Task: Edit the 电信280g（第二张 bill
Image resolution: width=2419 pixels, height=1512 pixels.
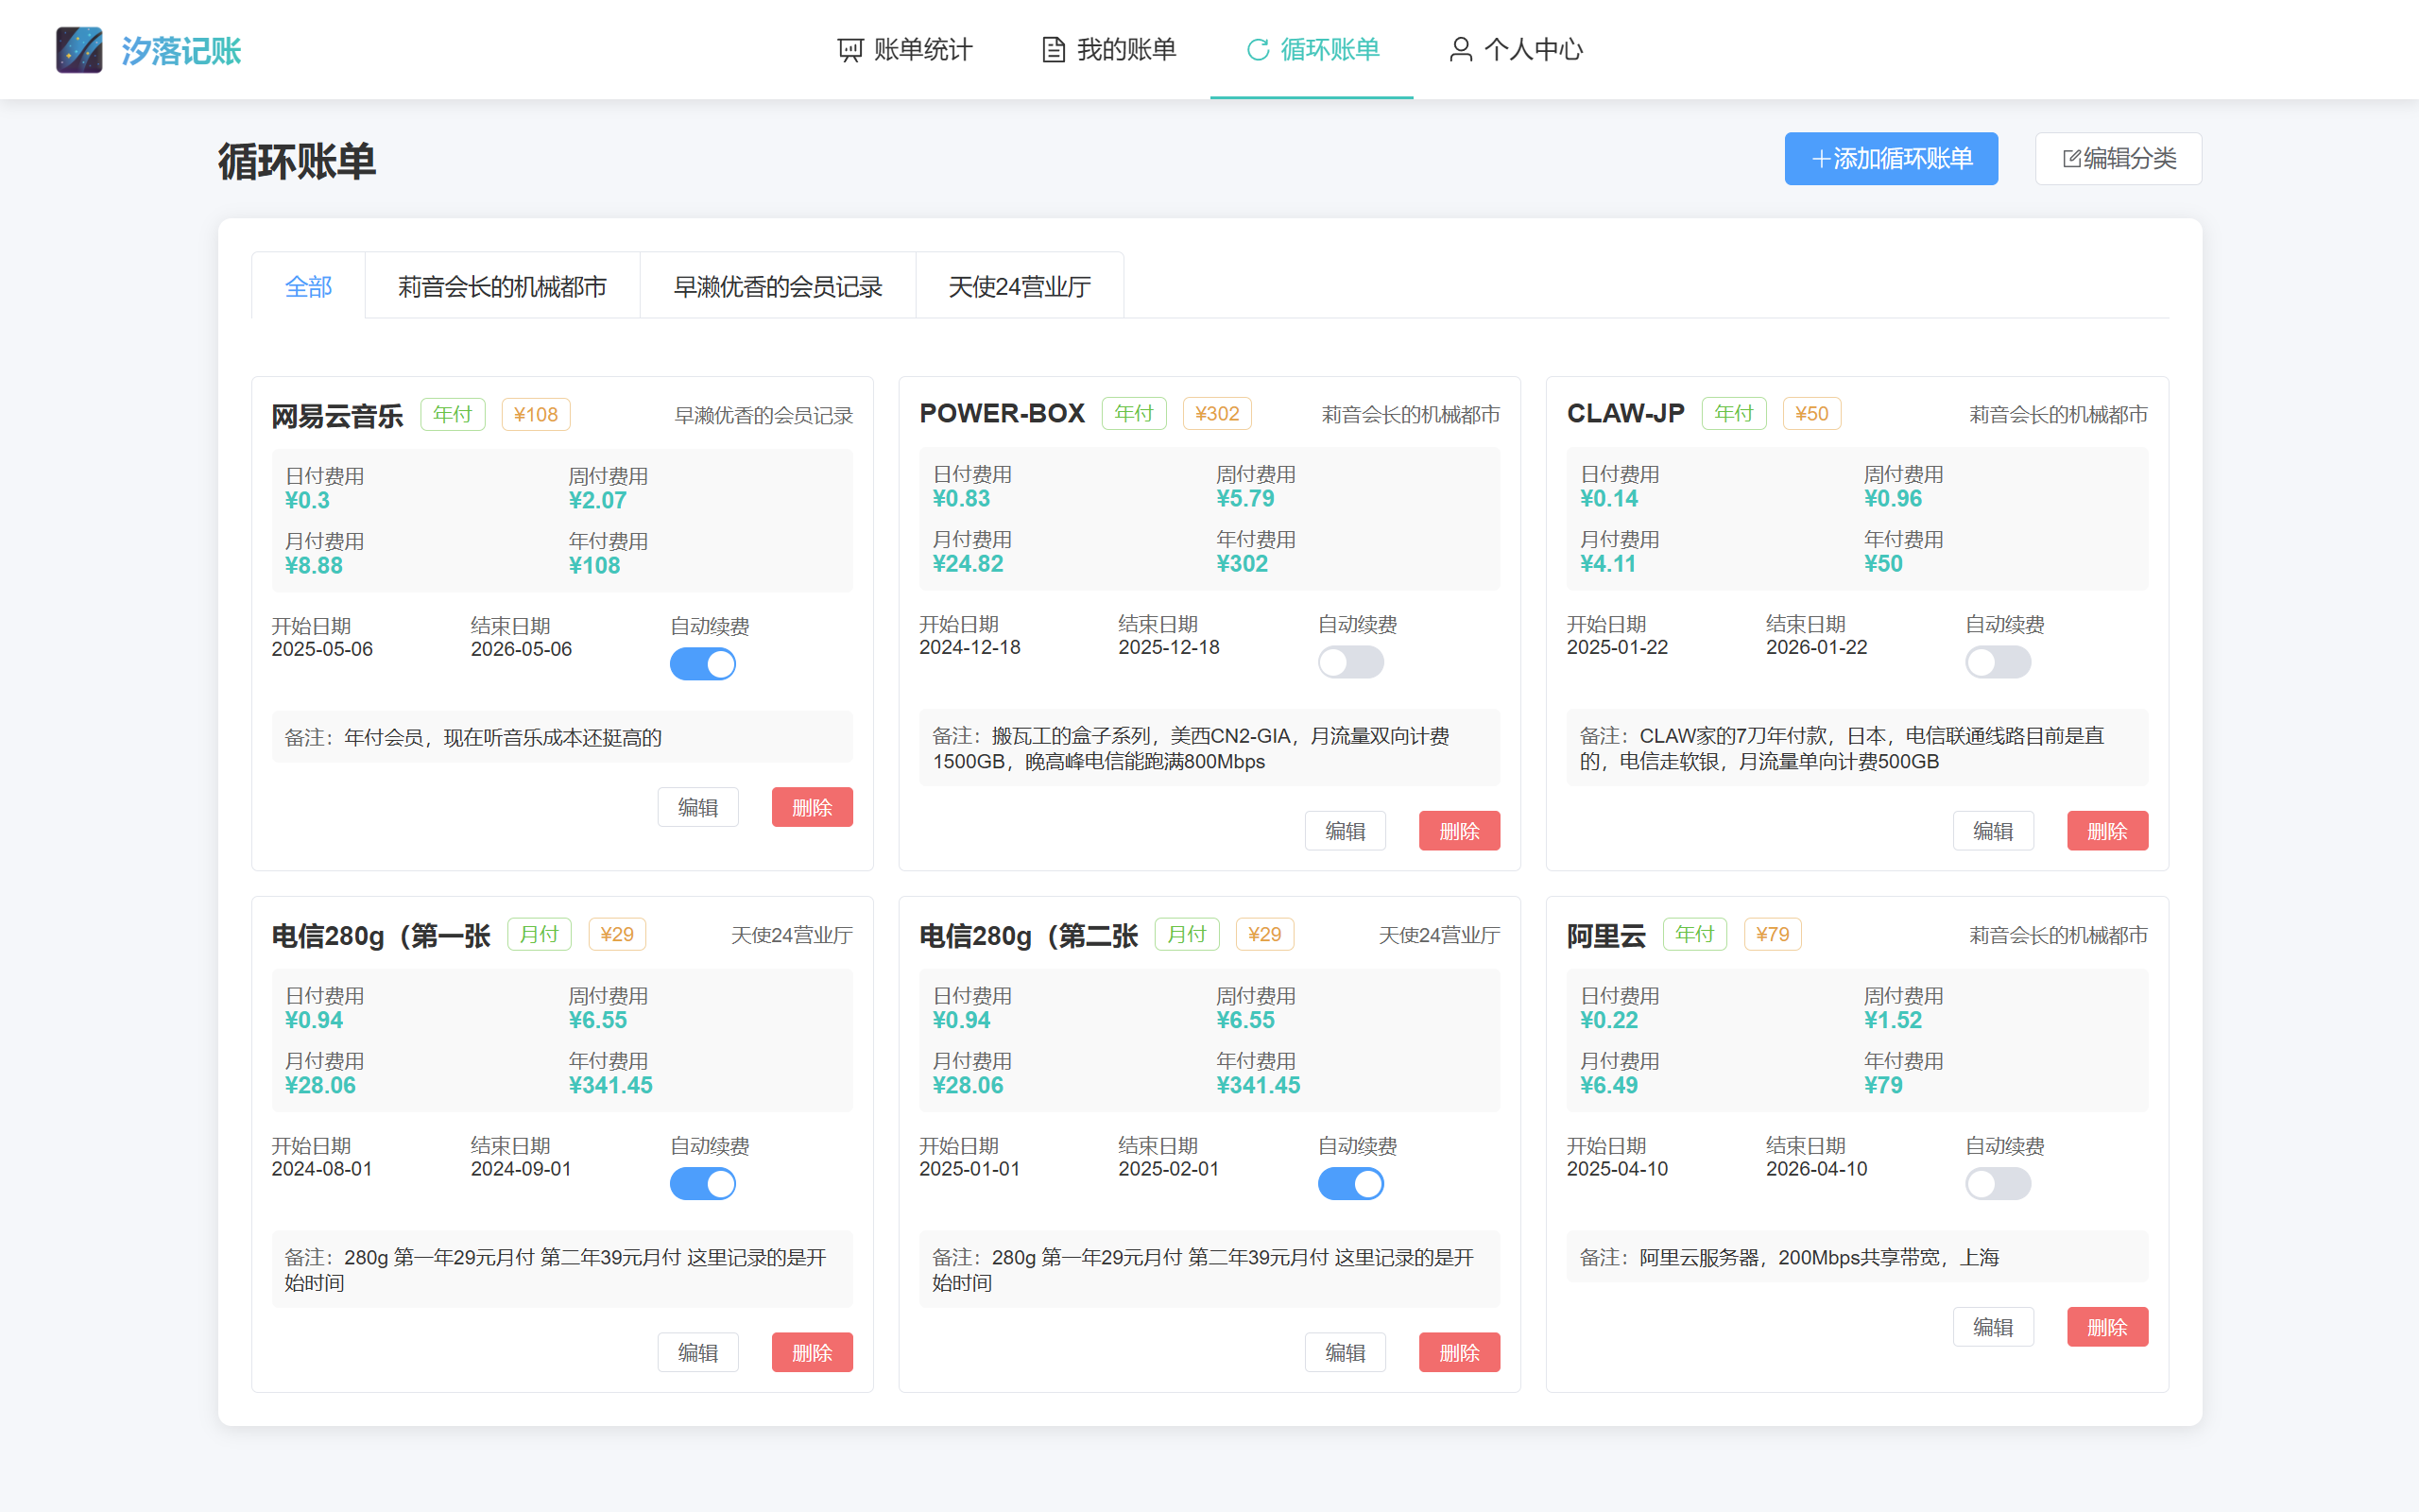Action: tap(1346, 1352)
